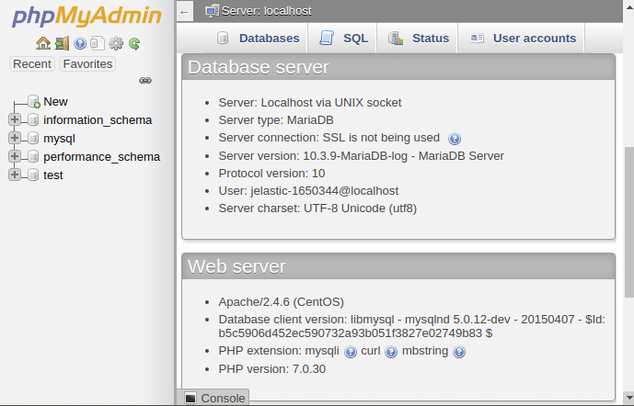The height and width of the screenshot is (406, 634).
Task: Expand the information_schema tree node
Action: click(x=15, y=119)
